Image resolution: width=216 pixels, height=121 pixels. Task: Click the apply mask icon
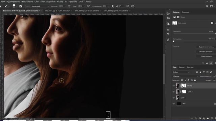pyautogui.click(x=207, y=63)
